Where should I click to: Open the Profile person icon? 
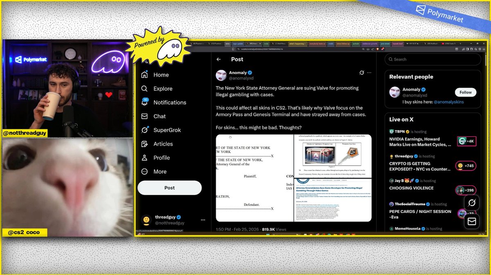(x=144, y=158)
